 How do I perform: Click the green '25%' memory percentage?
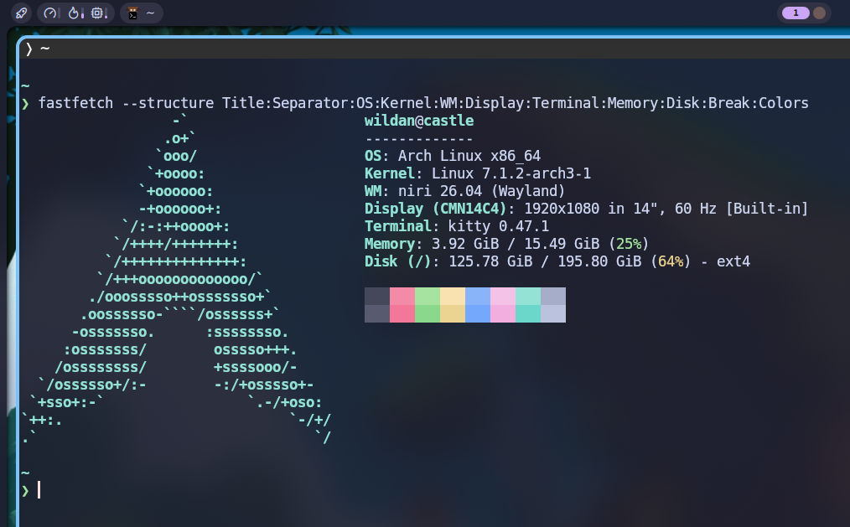pos(629,244)
